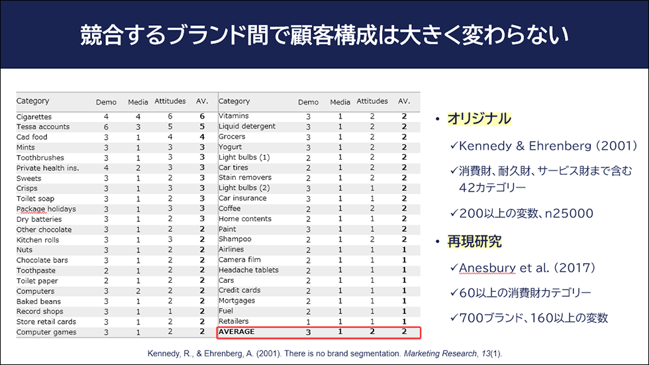Click "Other chocolate" in the table
This screenshot has height=365, width=649.
coord(44,230)
